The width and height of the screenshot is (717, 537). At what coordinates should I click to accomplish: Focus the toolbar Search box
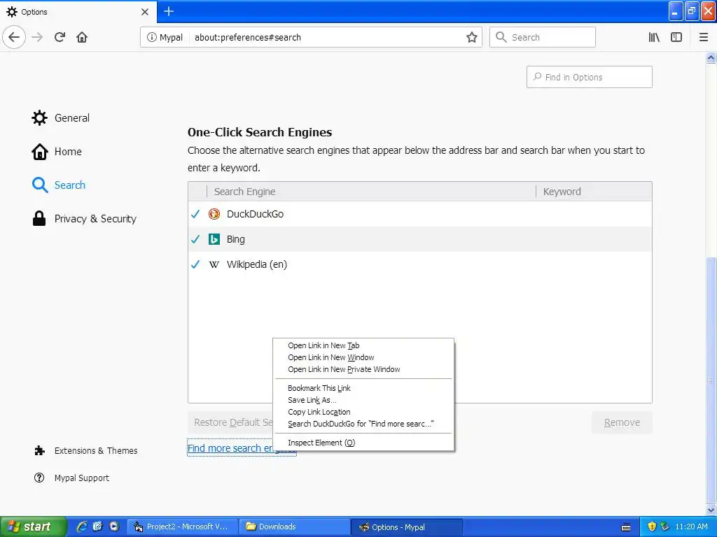tap(543, 37)
